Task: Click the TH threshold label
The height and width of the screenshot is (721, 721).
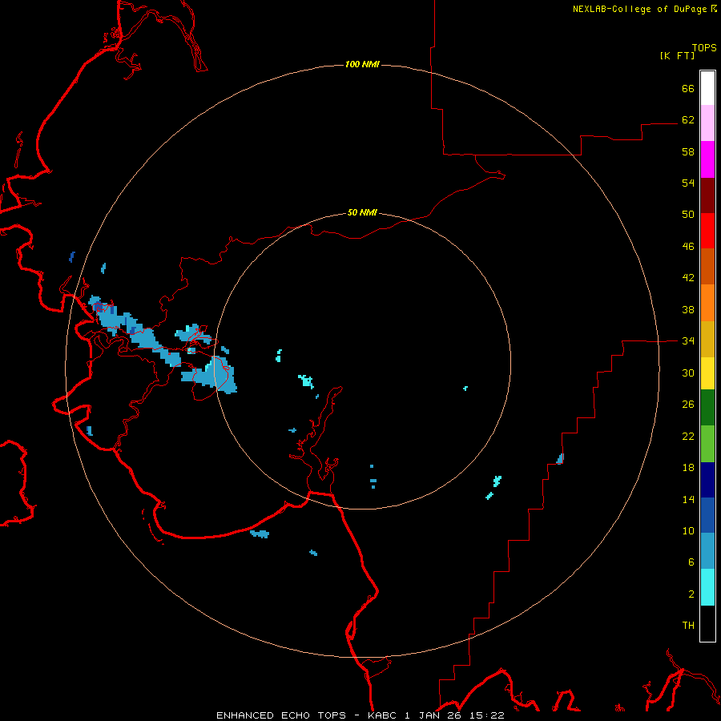Action: pos(688,626)
